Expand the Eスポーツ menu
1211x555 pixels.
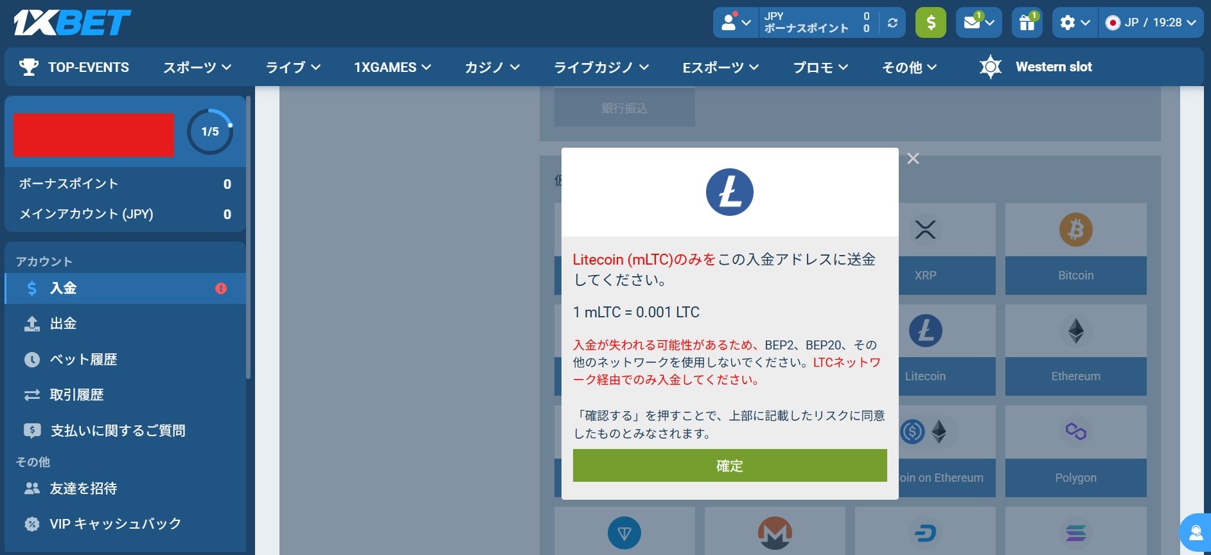coord(721,67)
